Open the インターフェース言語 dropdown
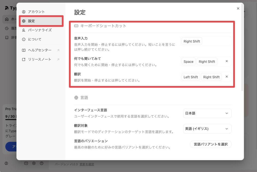 click(207, 113)
